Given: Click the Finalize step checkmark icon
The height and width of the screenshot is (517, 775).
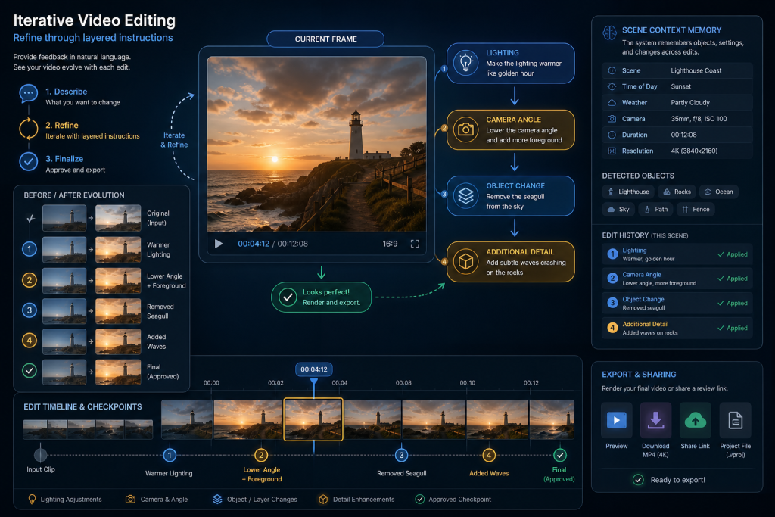Looking at the screenshot, I should [29, 161].
